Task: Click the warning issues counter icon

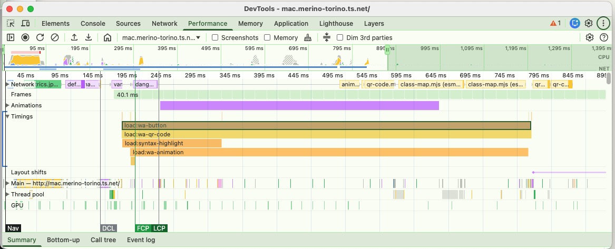Action: click(x=555, y=24)
